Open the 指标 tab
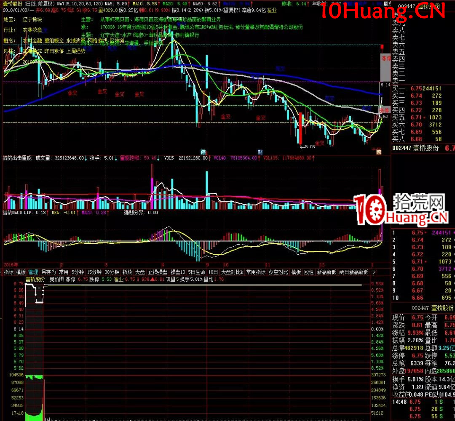 9,272
